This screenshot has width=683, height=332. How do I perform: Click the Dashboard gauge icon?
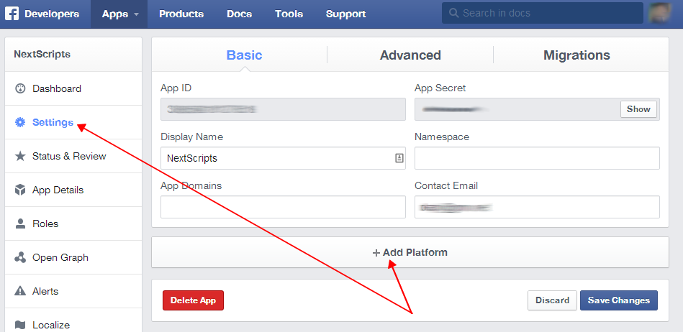point(20,89)
